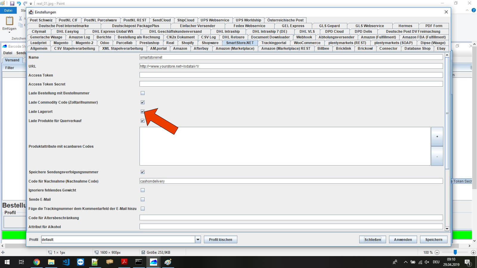The height and width of the screenshot is (268, 477).
Task: Open the Amazon (Marketplace) REST tab
Action: [x=286, y=49]
